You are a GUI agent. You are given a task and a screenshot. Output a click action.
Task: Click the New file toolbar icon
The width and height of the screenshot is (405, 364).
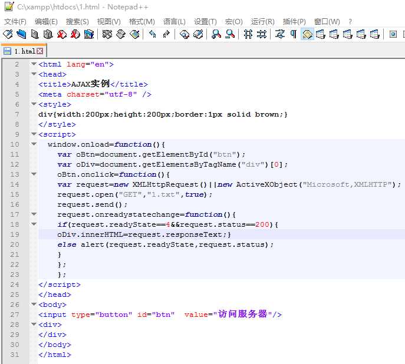coord(8,34)
